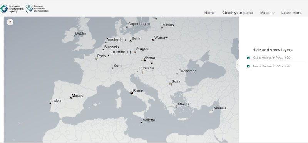This screenshot has height=143, width=308.
Task: Toggle Concentration of PM2.5 in 3D checkbox
Action: pos(248,58)
